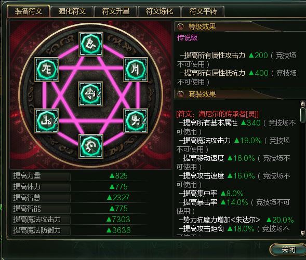Open the 符文升星 tab
306x260 pixels.
click(116, 11)
